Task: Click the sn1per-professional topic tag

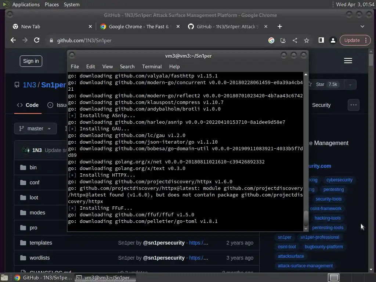Action: (x=320, y=237)
